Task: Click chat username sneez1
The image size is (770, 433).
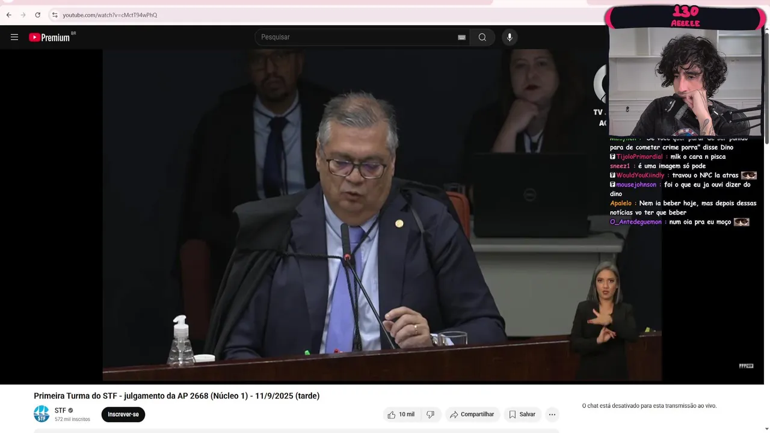Action: click(x=620, y=166)
